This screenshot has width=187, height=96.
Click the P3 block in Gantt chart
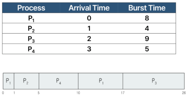coord(154,81)
